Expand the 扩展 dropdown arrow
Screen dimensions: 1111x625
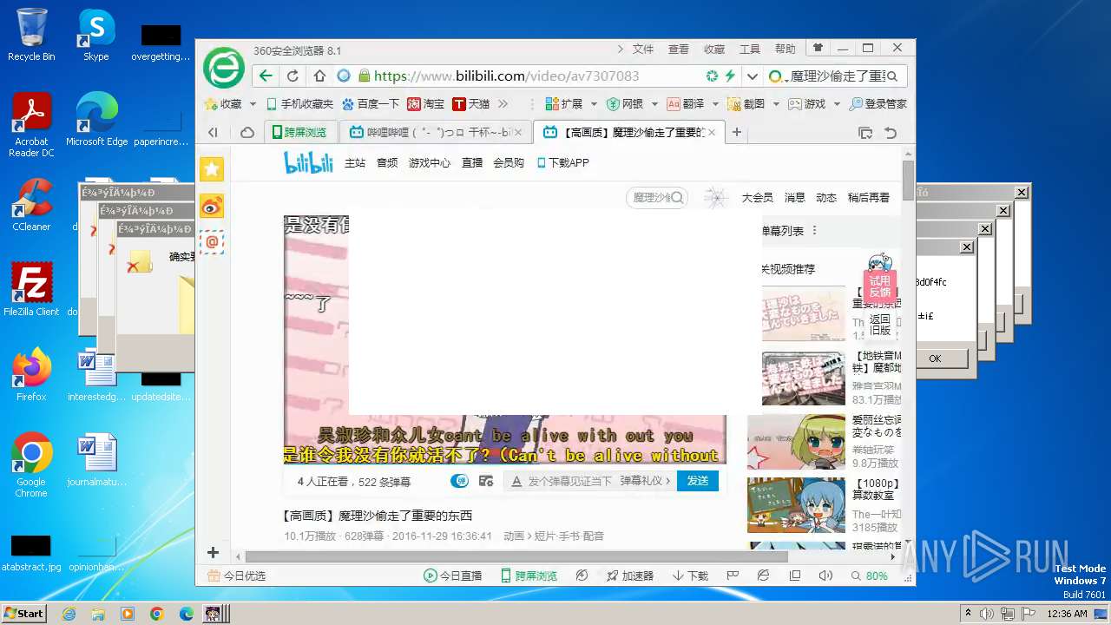[594, 104]
